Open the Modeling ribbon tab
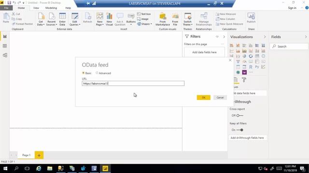This screenshot has height=173, width=309. [51, 8]
